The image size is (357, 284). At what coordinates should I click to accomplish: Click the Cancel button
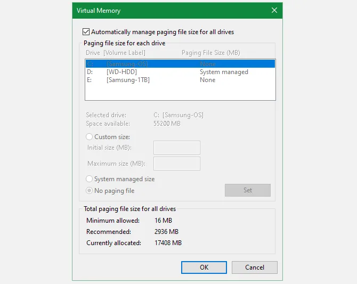[x=255, y=267]
